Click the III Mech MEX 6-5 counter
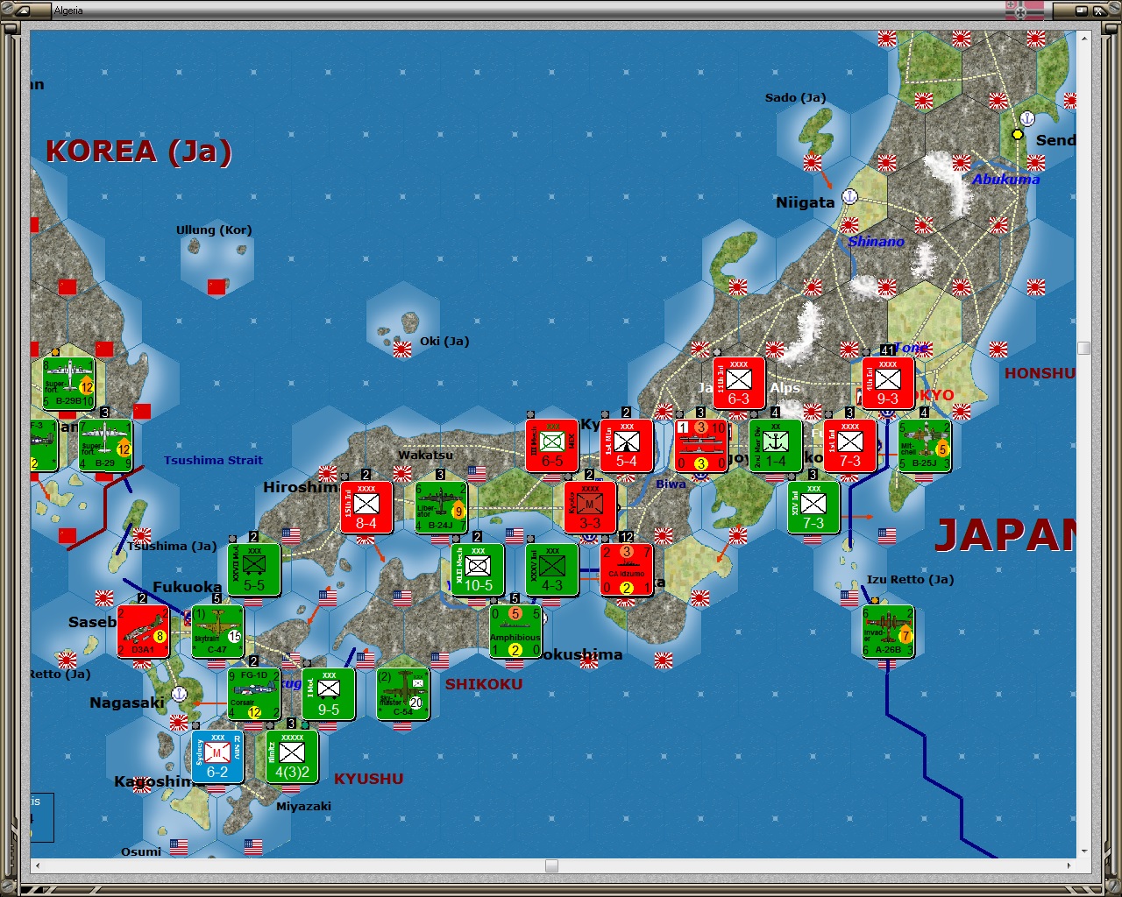Image resolution: width=1122 pixels, height=897 pixels. pyautogui.click(x=552, y=445)
